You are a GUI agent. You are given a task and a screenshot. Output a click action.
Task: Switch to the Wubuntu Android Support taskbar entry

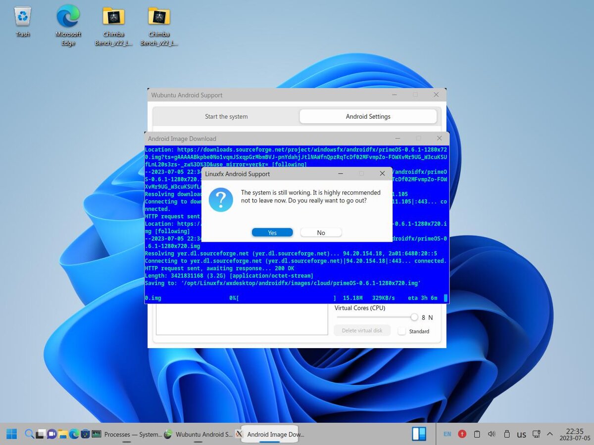point(198,434)
